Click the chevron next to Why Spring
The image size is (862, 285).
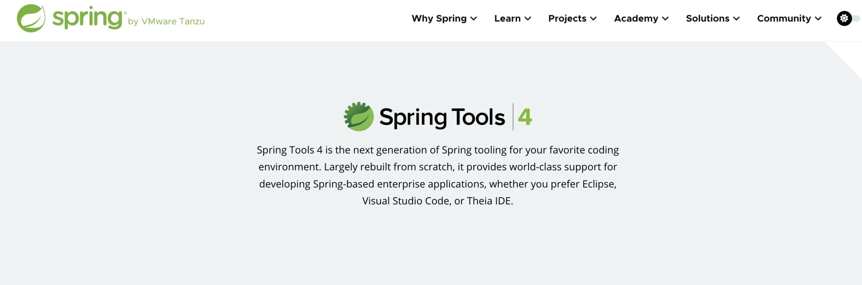[x=474, y=19]
